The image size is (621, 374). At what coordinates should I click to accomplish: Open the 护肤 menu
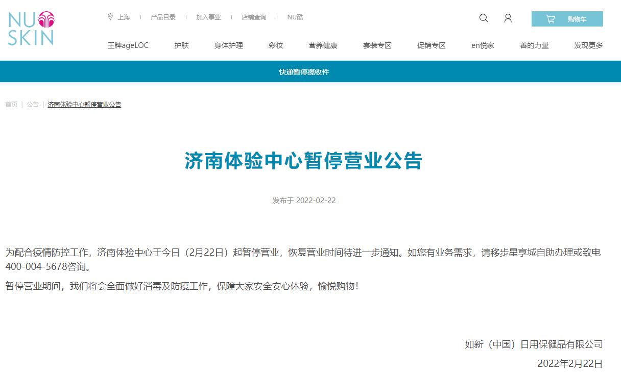click(x=181, y=45)
